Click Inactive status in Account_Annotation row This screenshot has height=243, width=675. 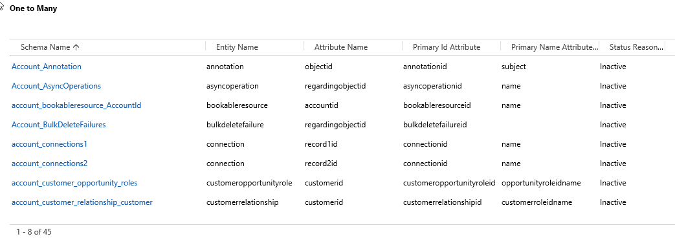[613, 67]
